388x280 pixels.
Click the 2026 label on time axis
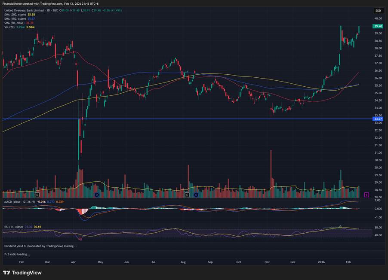point(322,262)
